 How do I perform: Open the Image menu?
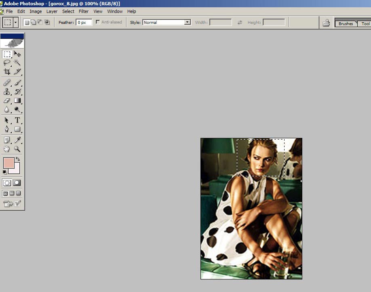(36, 11)
